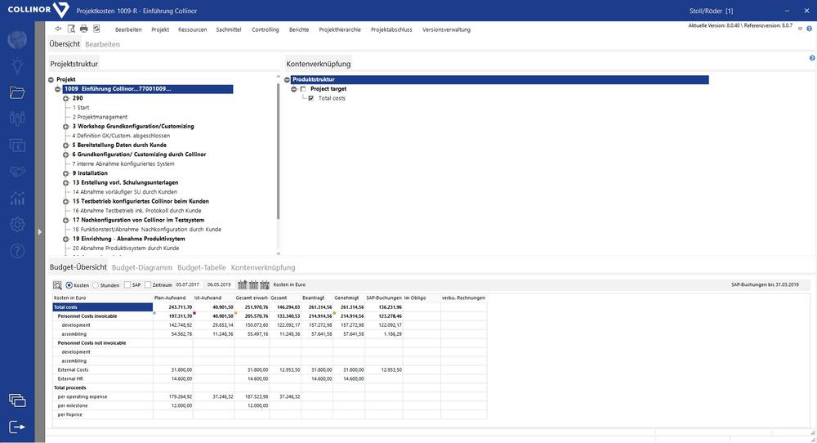Expand the 9 Installation tree node
This screenshot has height=443, width=817.
(65, 173)
